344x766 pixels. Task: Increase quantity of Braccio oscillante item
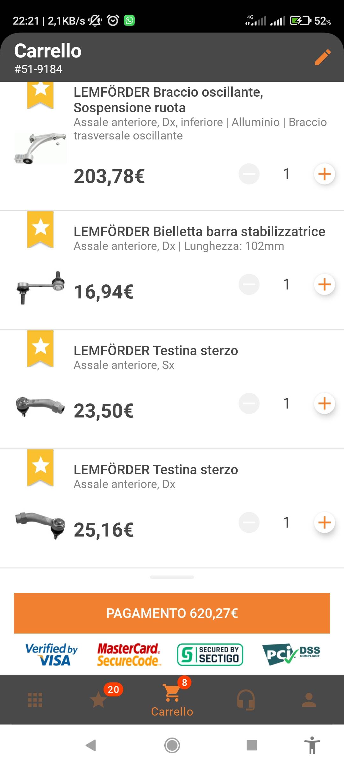pos(324,174)
